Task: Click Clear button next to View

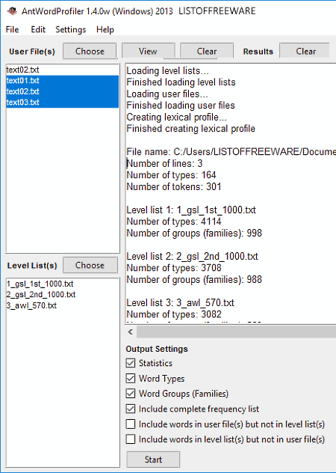Action: click(x=207, y=52)
